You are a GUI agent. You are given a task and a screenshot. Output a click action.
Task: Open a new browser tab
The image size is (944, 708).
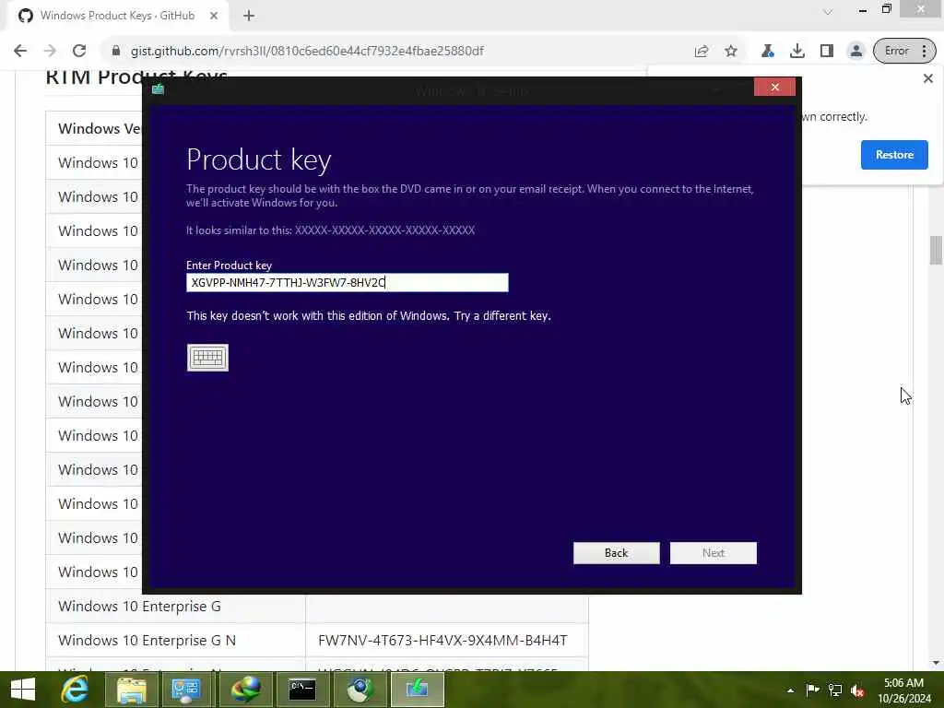pos(249,16)
